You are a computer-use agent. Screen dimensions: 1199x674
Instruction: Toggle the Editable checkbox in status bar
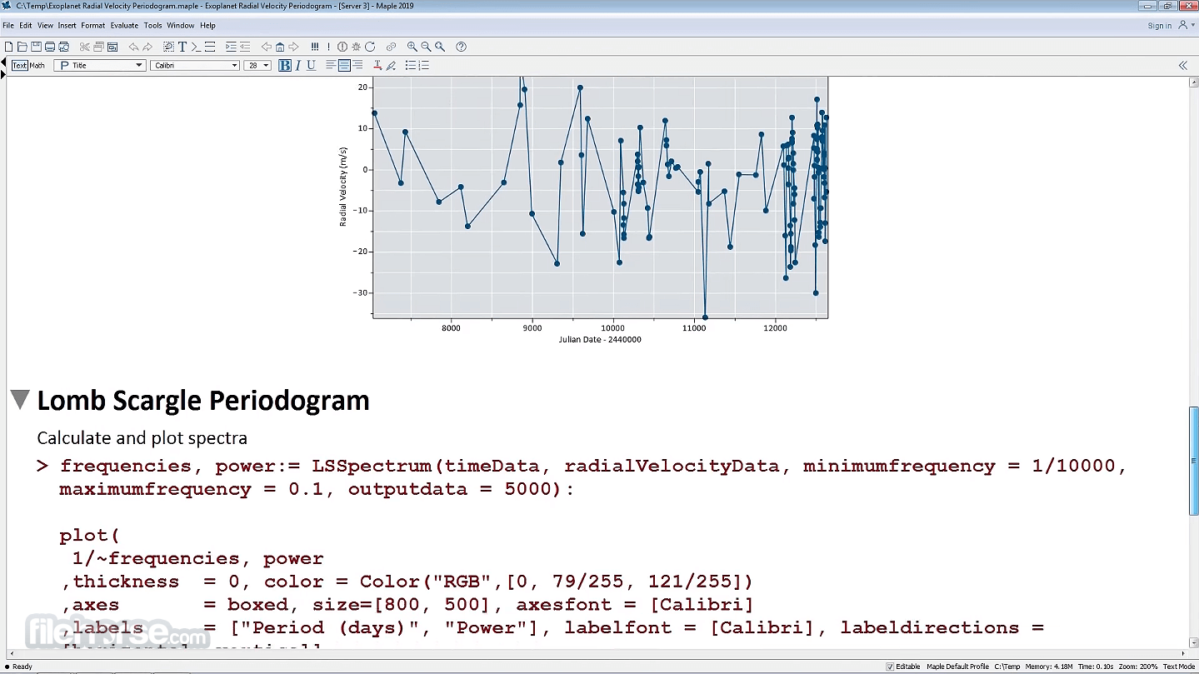point(890,667)
